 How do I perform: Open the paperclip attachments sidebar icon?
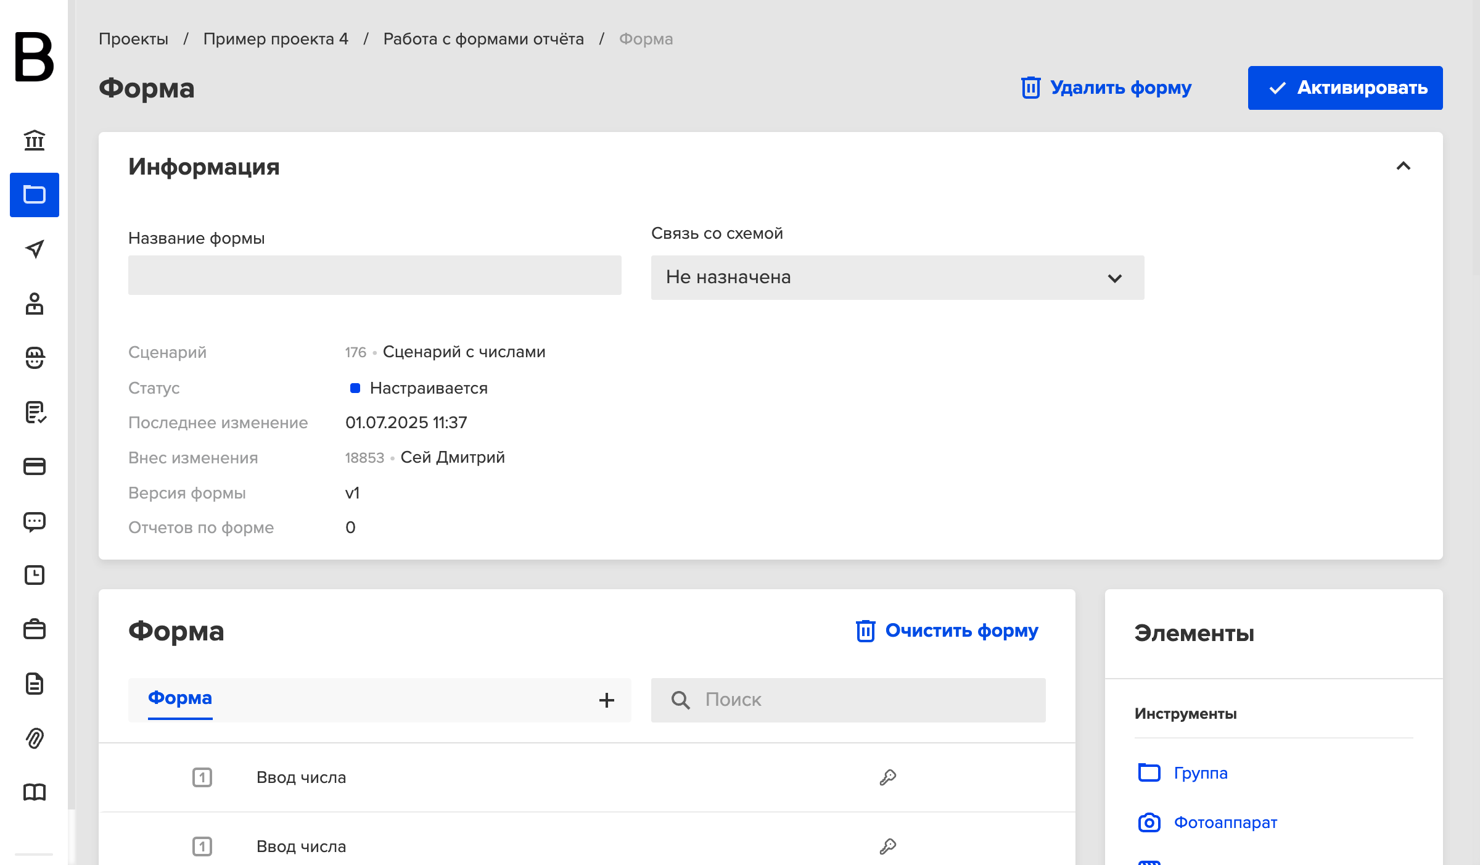(35, 738)
